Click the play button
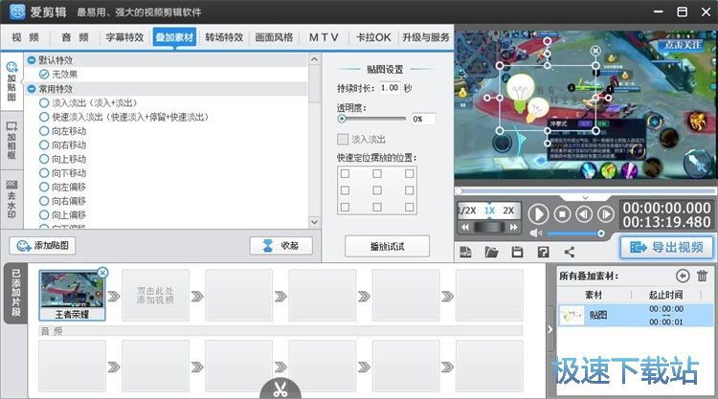Viewport: 718px width, 399px height. (x=538, y=213)
